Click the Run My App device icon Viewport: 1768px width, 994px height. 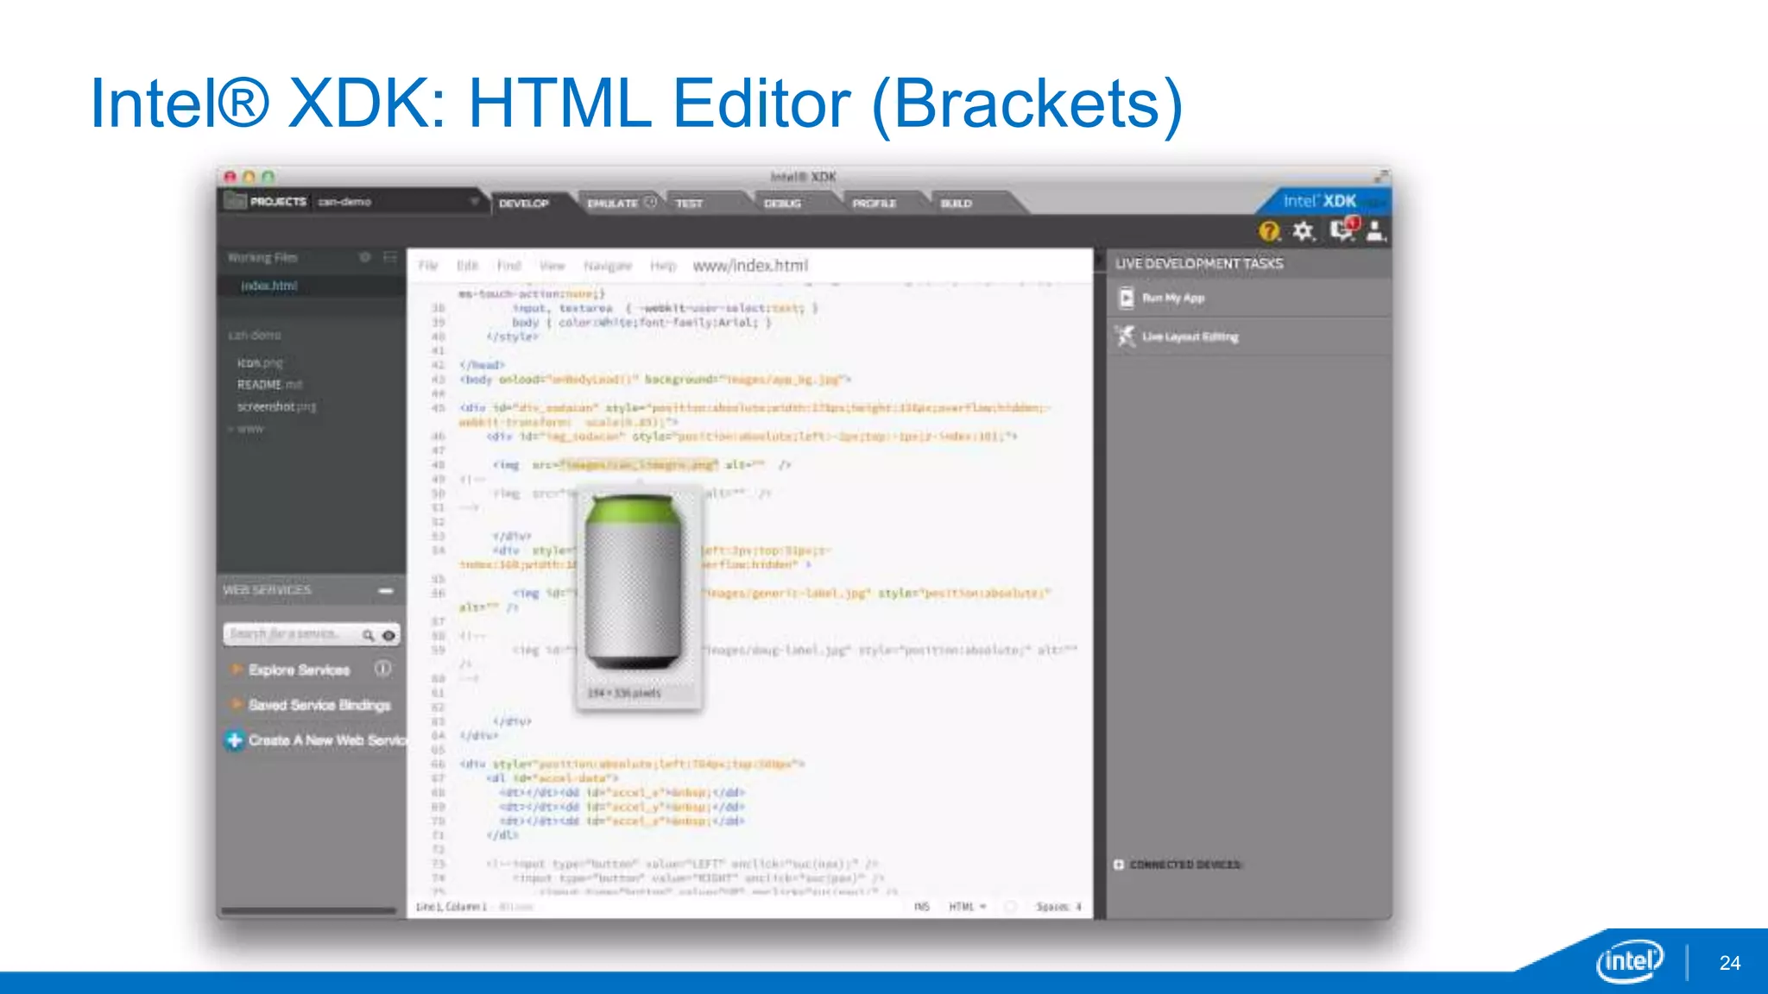click(1126, 298)
